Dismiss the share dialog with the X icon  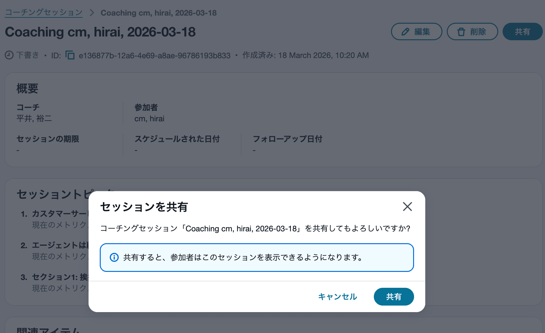[x=408, y=207]
